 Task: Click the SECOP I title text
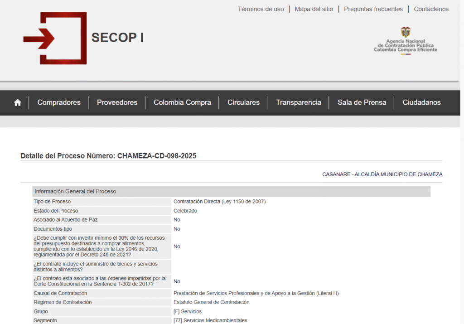[x=117, y=38]
